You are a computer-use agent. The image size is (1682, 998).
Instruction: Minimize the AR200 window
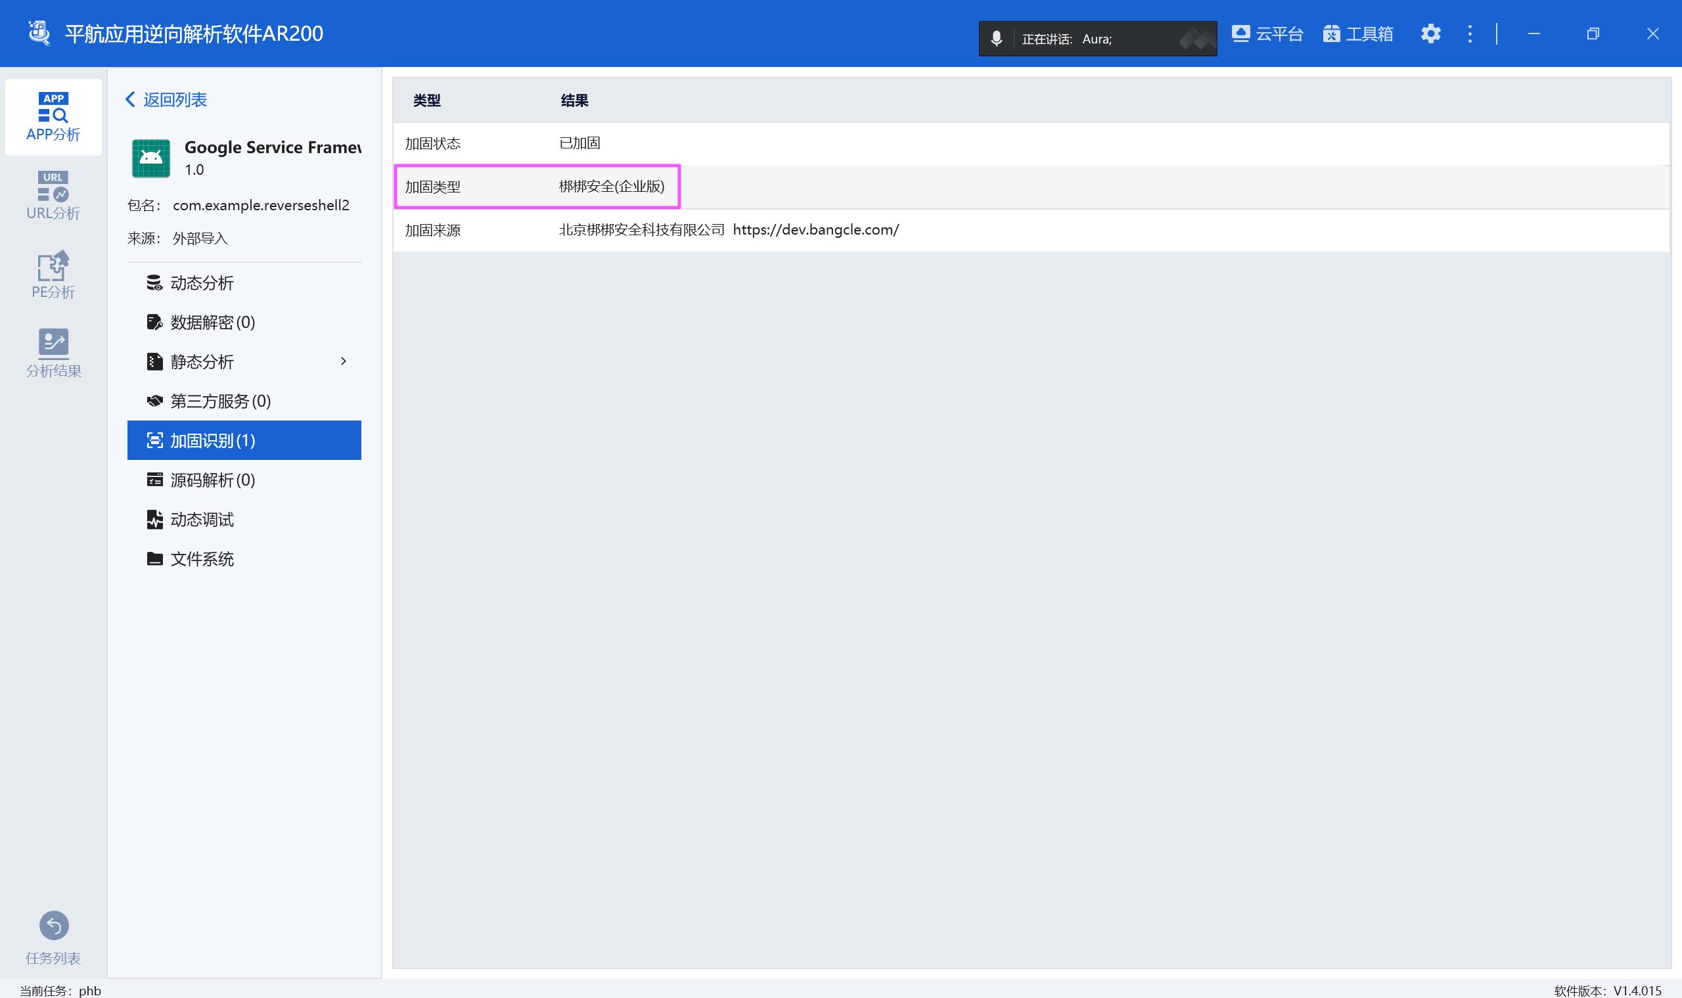[x=1534, y=34]
